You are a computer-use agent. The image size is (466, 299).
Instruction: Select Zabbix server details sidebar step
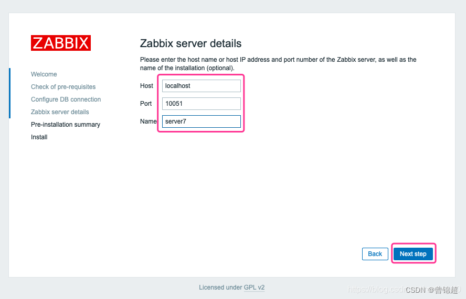click(60, 112)
